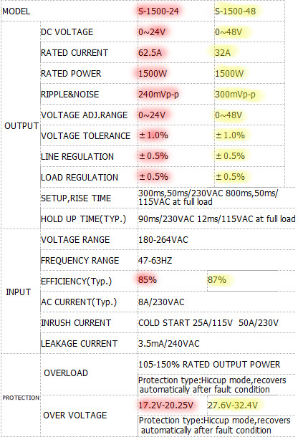The image size is (298, 437).
Task: Click the INPUT section label
Action: [x=18, y=292]
